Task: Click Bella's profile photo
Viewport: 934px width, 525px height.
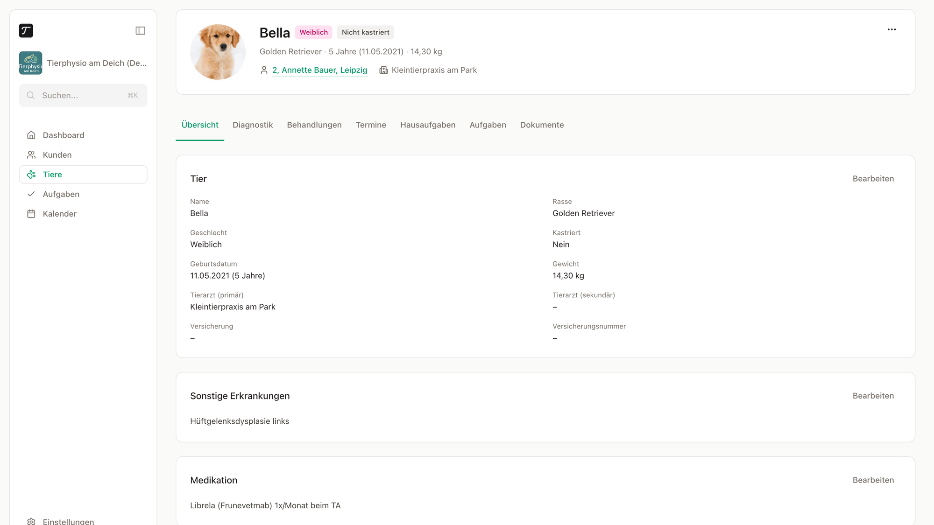Action: tap(218, 52)
